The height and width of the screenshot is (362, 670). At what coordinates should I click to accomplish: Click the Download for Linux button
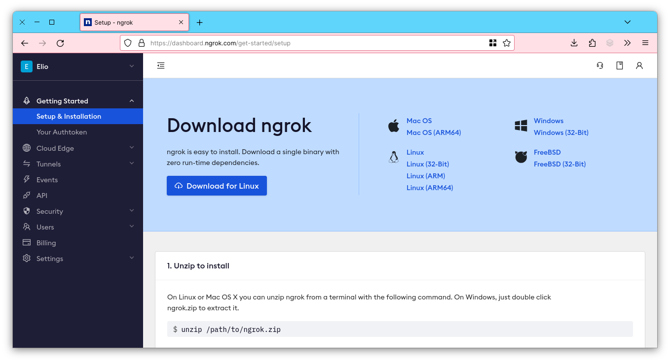(x=217, y=186)
